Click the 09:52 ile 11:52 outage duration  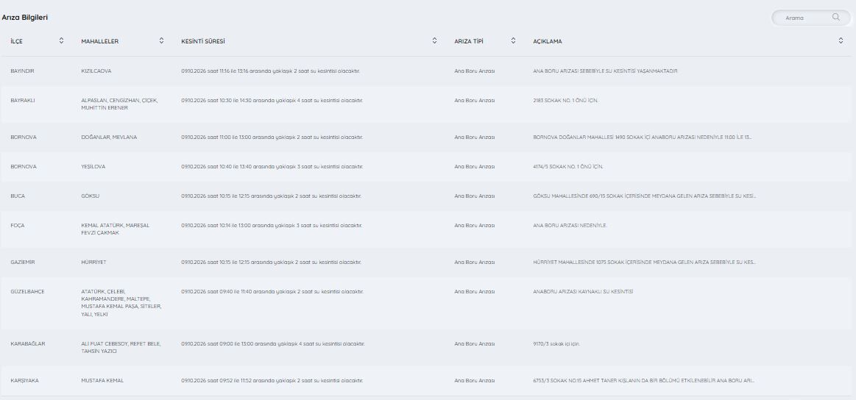(272, 380)
